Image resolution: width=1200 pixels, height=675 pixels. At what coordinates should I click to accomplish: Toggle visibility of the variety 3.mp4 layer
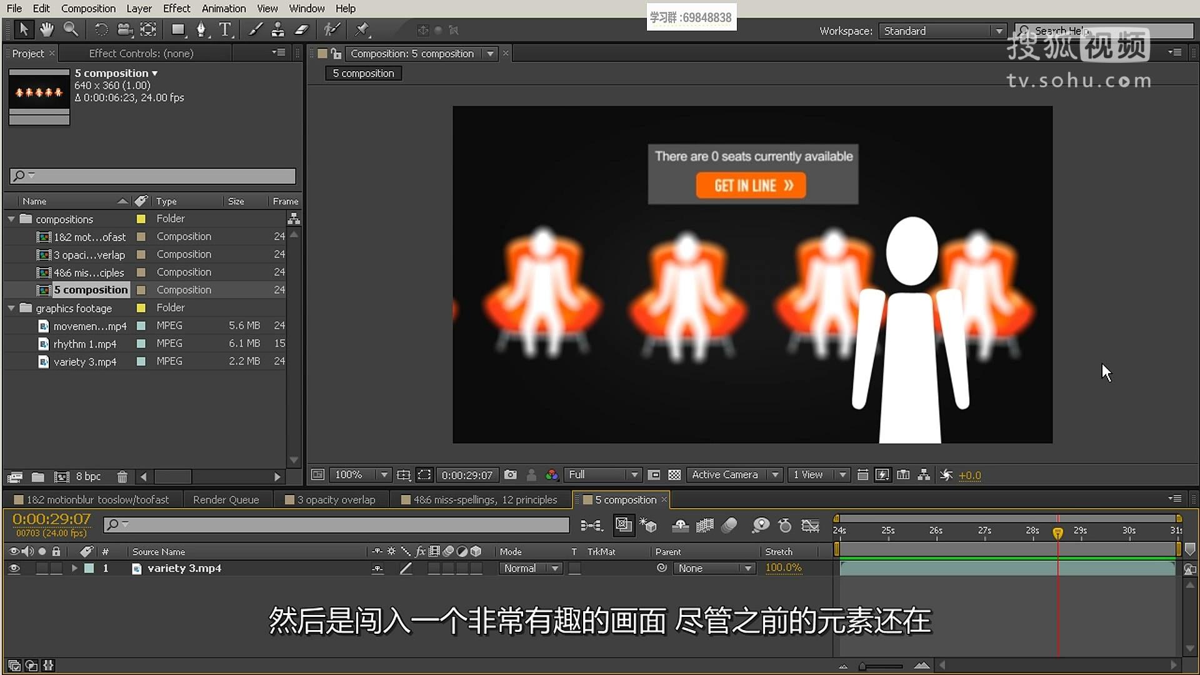(x=14, y=568)
